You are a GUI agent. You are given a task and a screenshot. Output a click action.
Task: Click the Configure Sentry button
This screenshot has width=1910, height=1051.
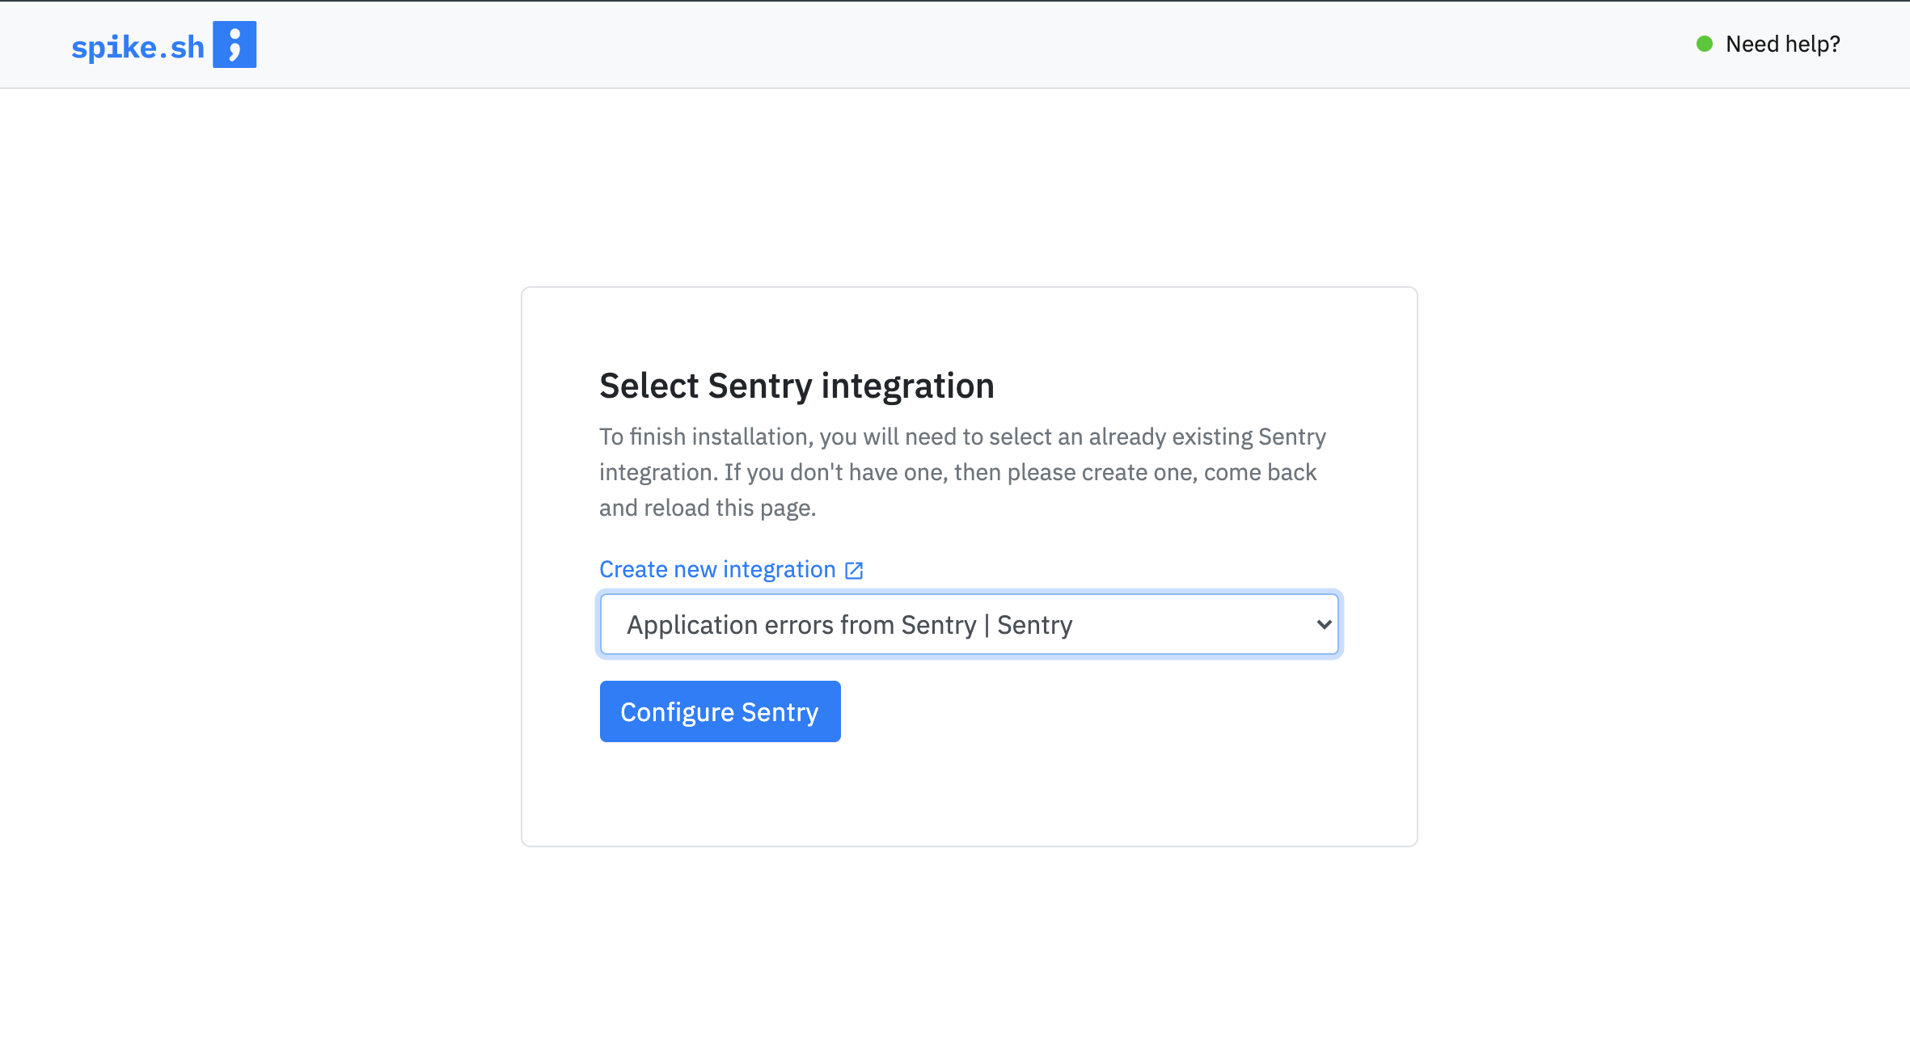[720, 711]
